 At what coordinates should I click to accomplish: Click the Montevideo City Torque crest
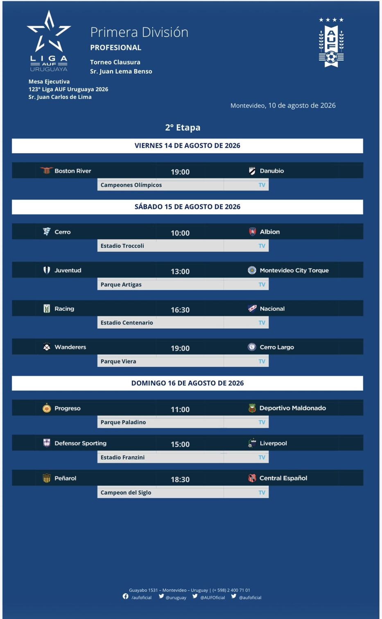tap(252, 270)
